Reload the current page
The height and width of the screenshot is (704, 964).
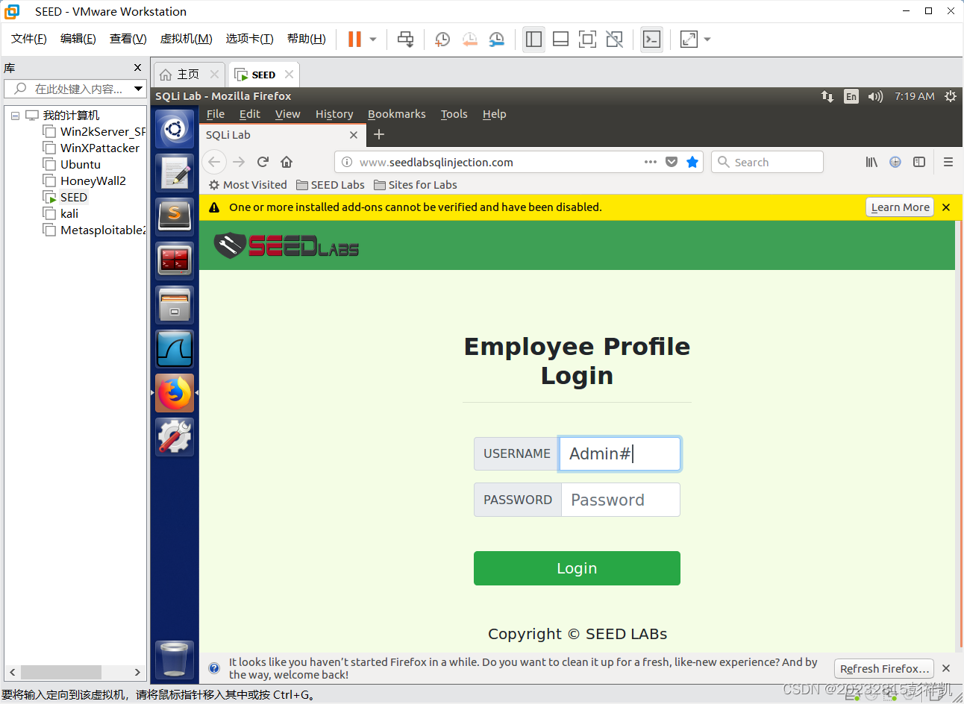263,162
